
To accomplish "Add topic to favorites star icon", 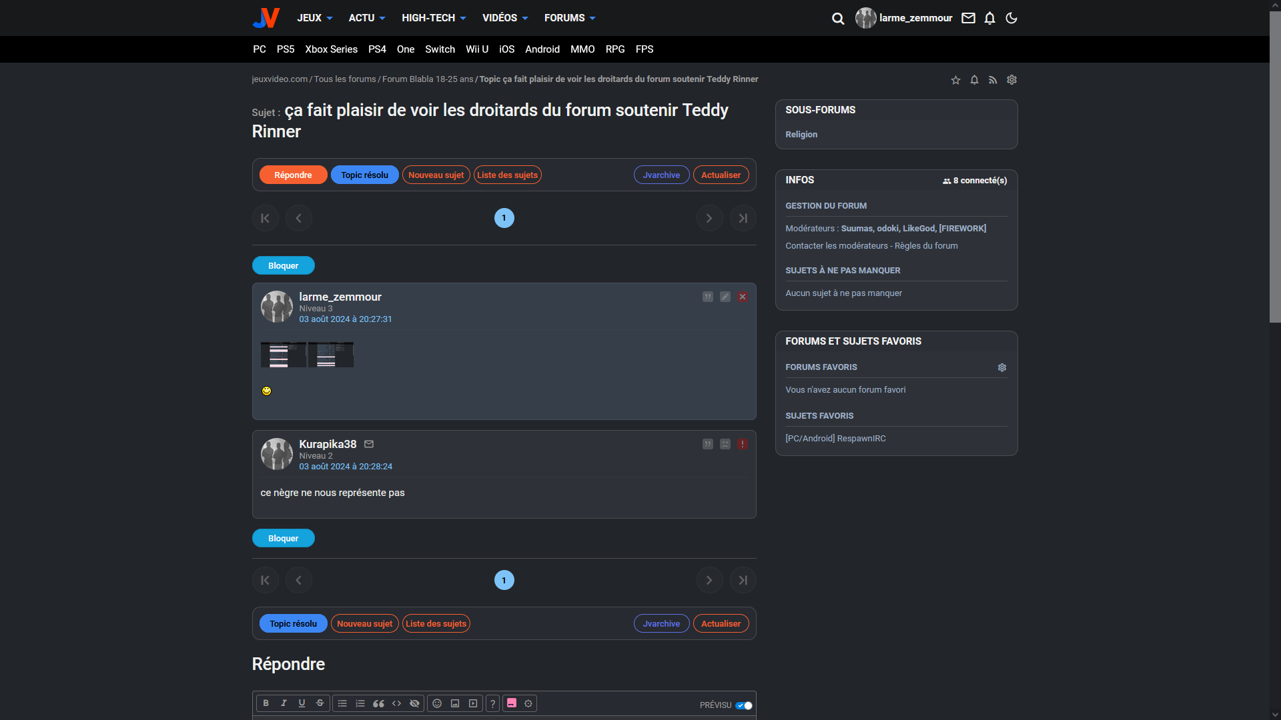I will click(955, 80).
